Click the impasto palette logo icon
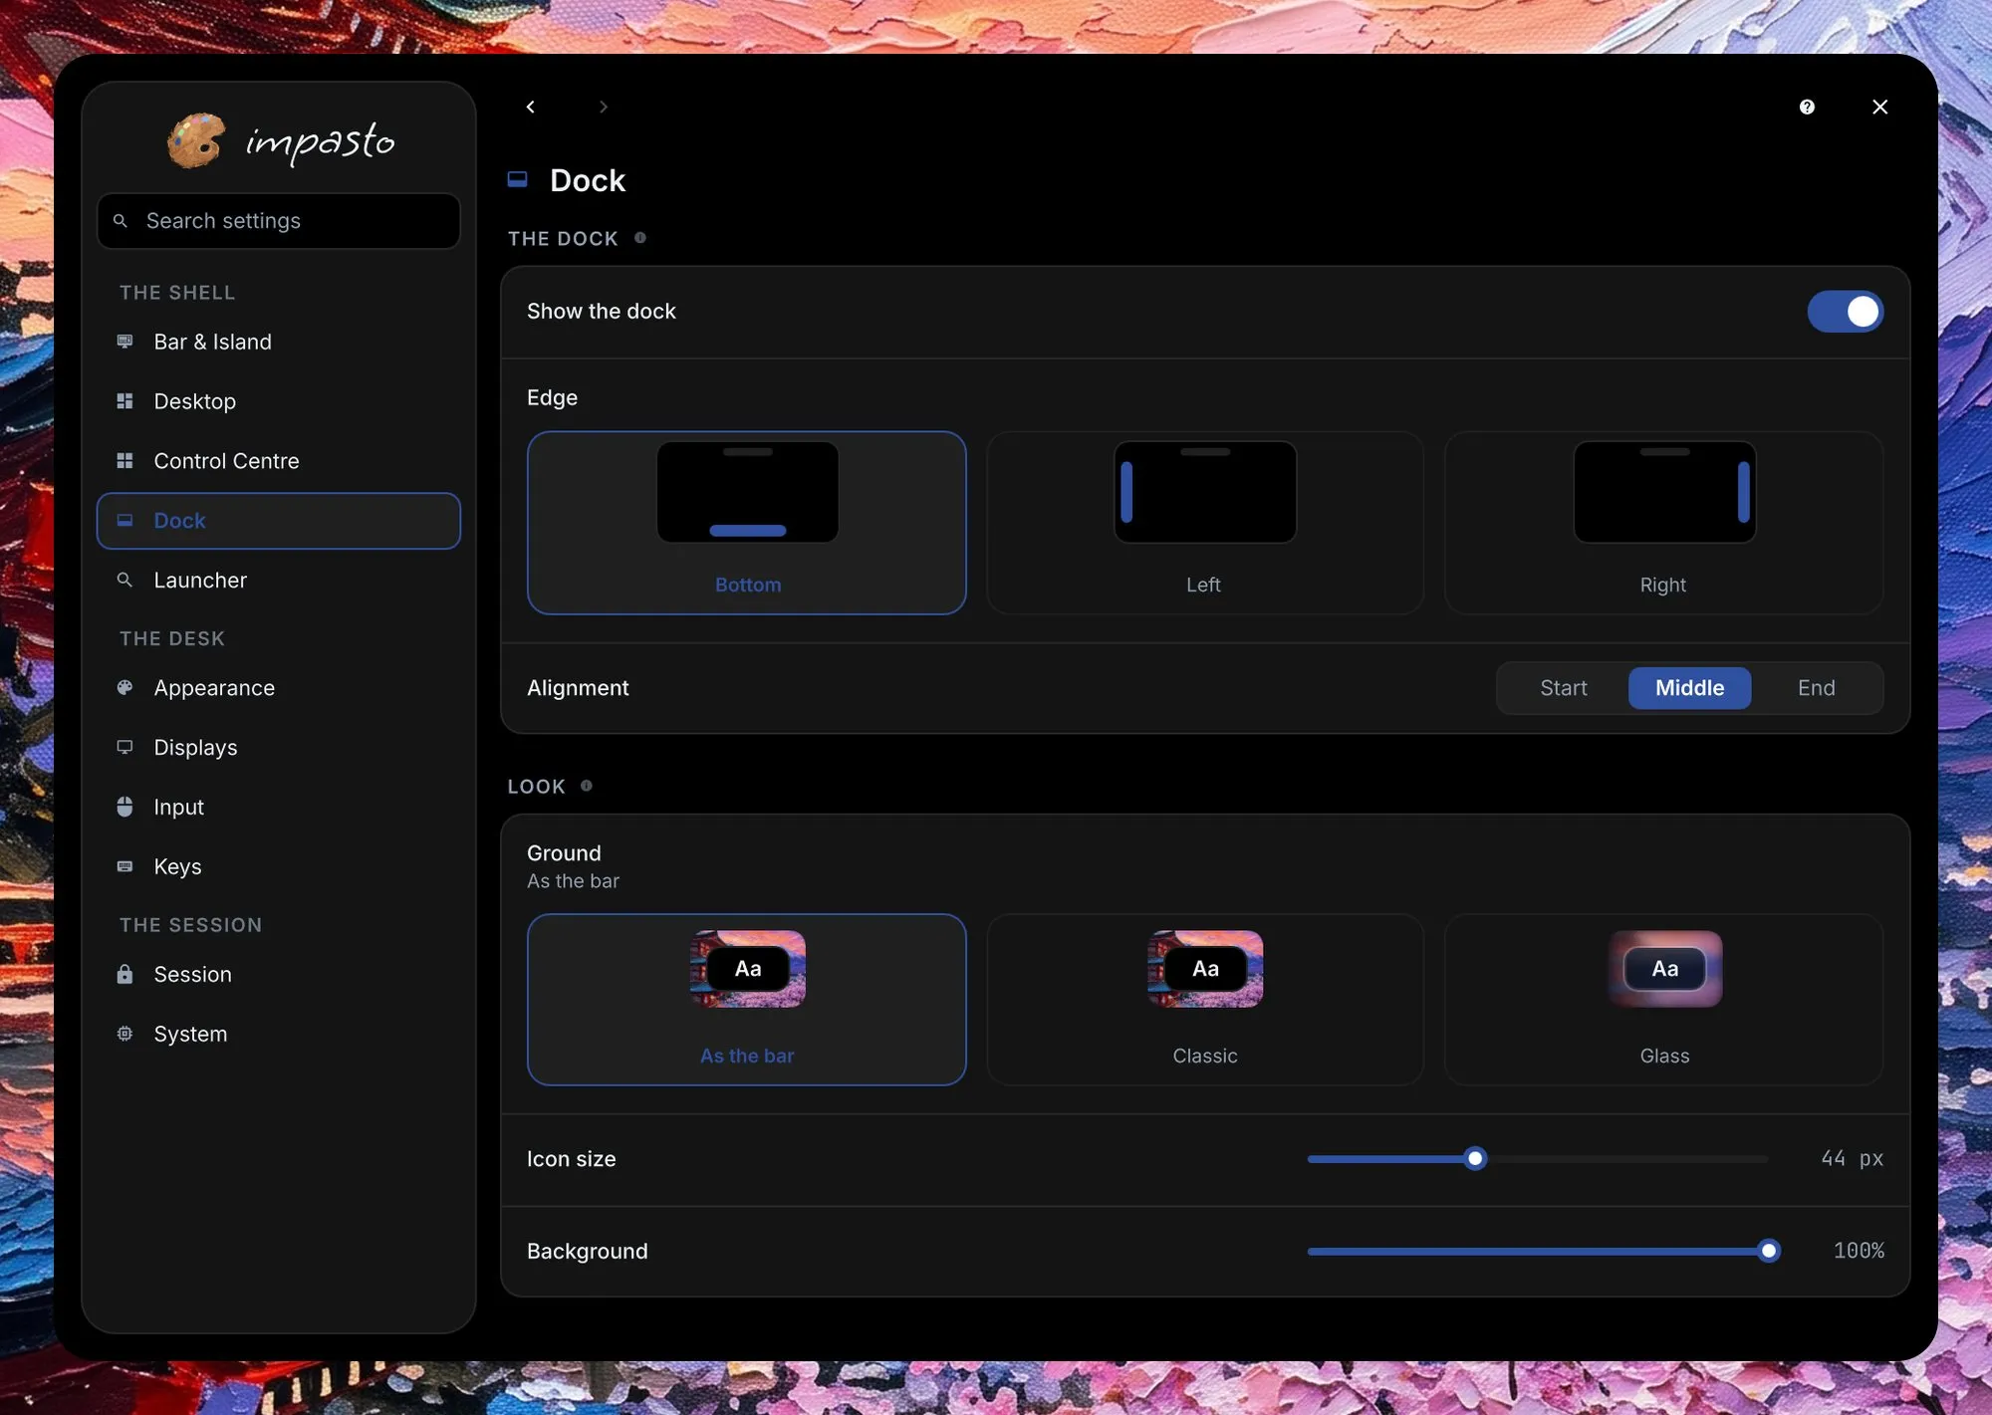This screenshot has width=1992, height=1415. 196,140
